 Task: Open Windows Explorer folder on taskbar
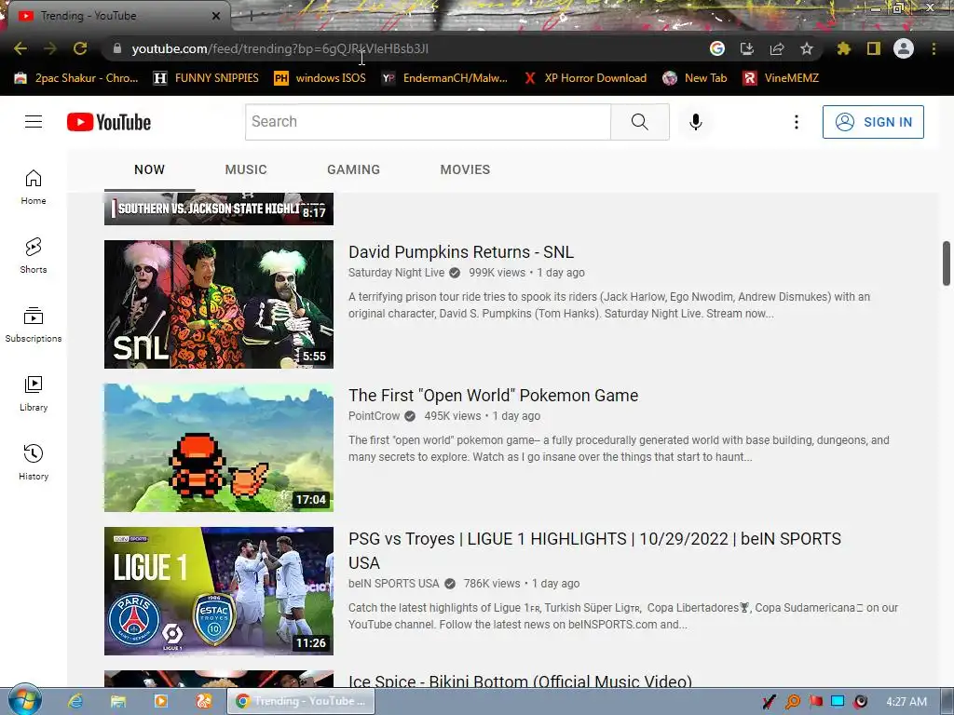pyautogui.click(x=118, y=701)
